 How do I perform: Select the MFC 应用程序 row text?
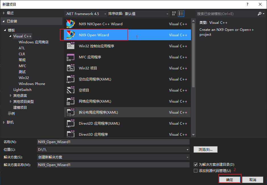tap(90, 57)
